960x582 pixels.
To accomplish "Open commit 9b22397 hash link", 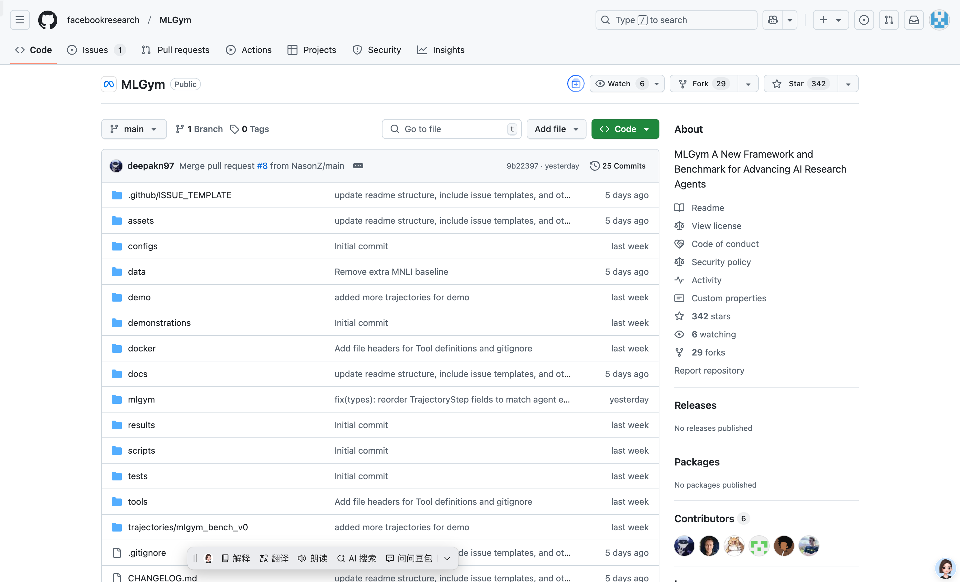I will (522, 166).
